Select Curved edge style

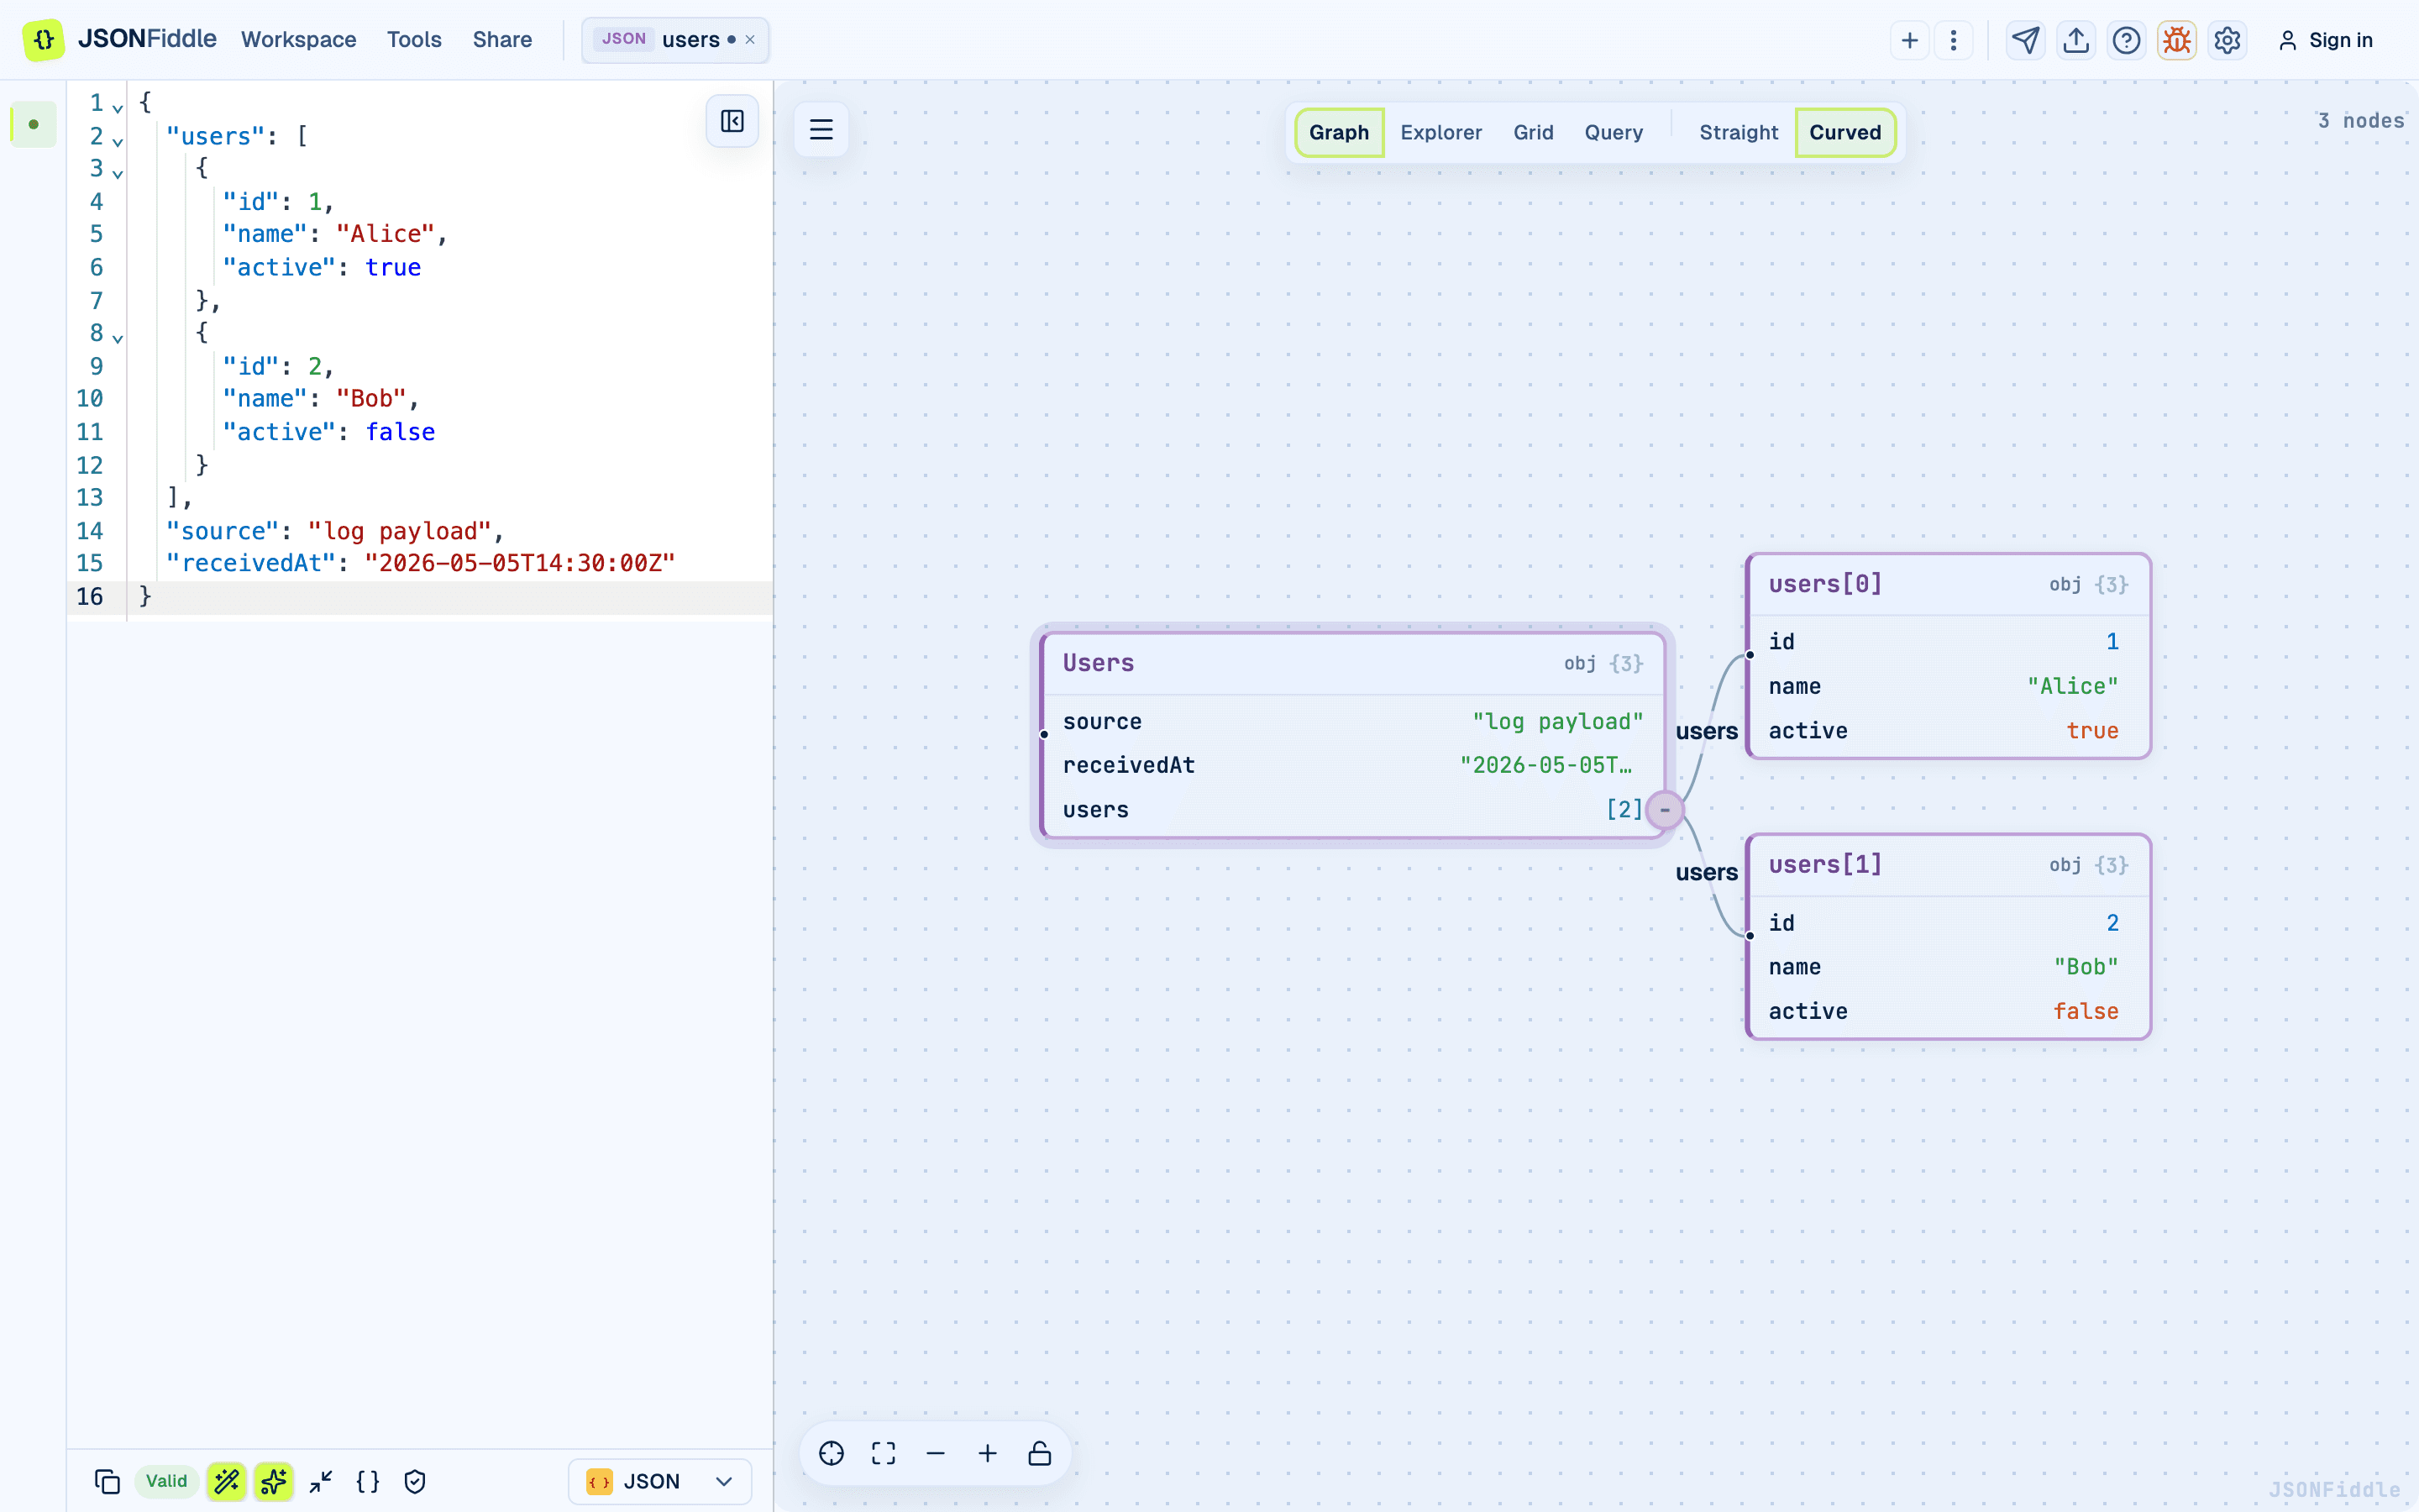1844,132
